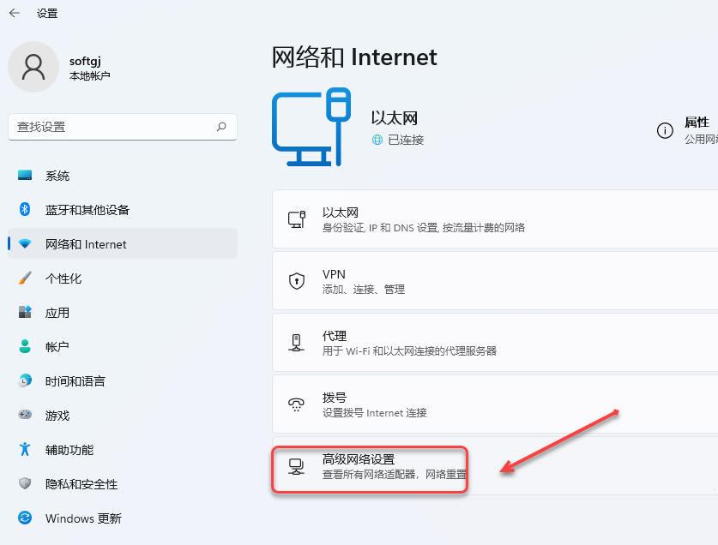Click the softgj account name
This screenshot has height=545, width=718.
pyautogui.click(x=85, y=62)
